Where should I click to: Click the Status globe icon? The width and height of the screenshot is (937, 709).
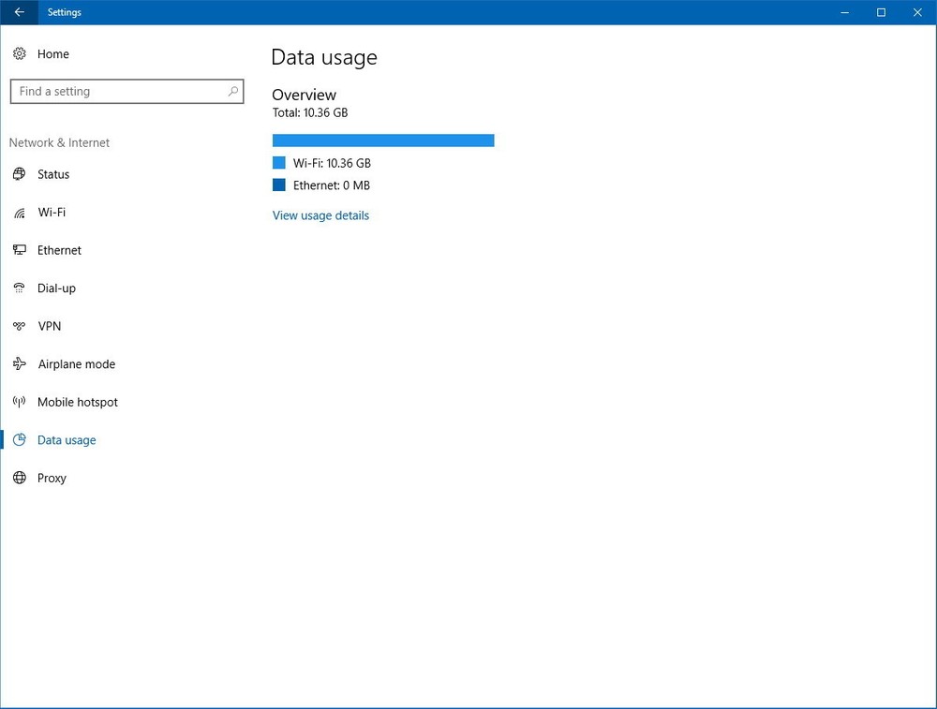[x=19, y=174]
